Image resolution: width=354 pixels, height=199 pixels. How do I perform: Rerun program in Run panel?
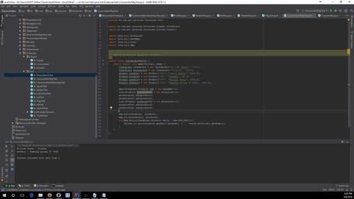coord(7,146)
